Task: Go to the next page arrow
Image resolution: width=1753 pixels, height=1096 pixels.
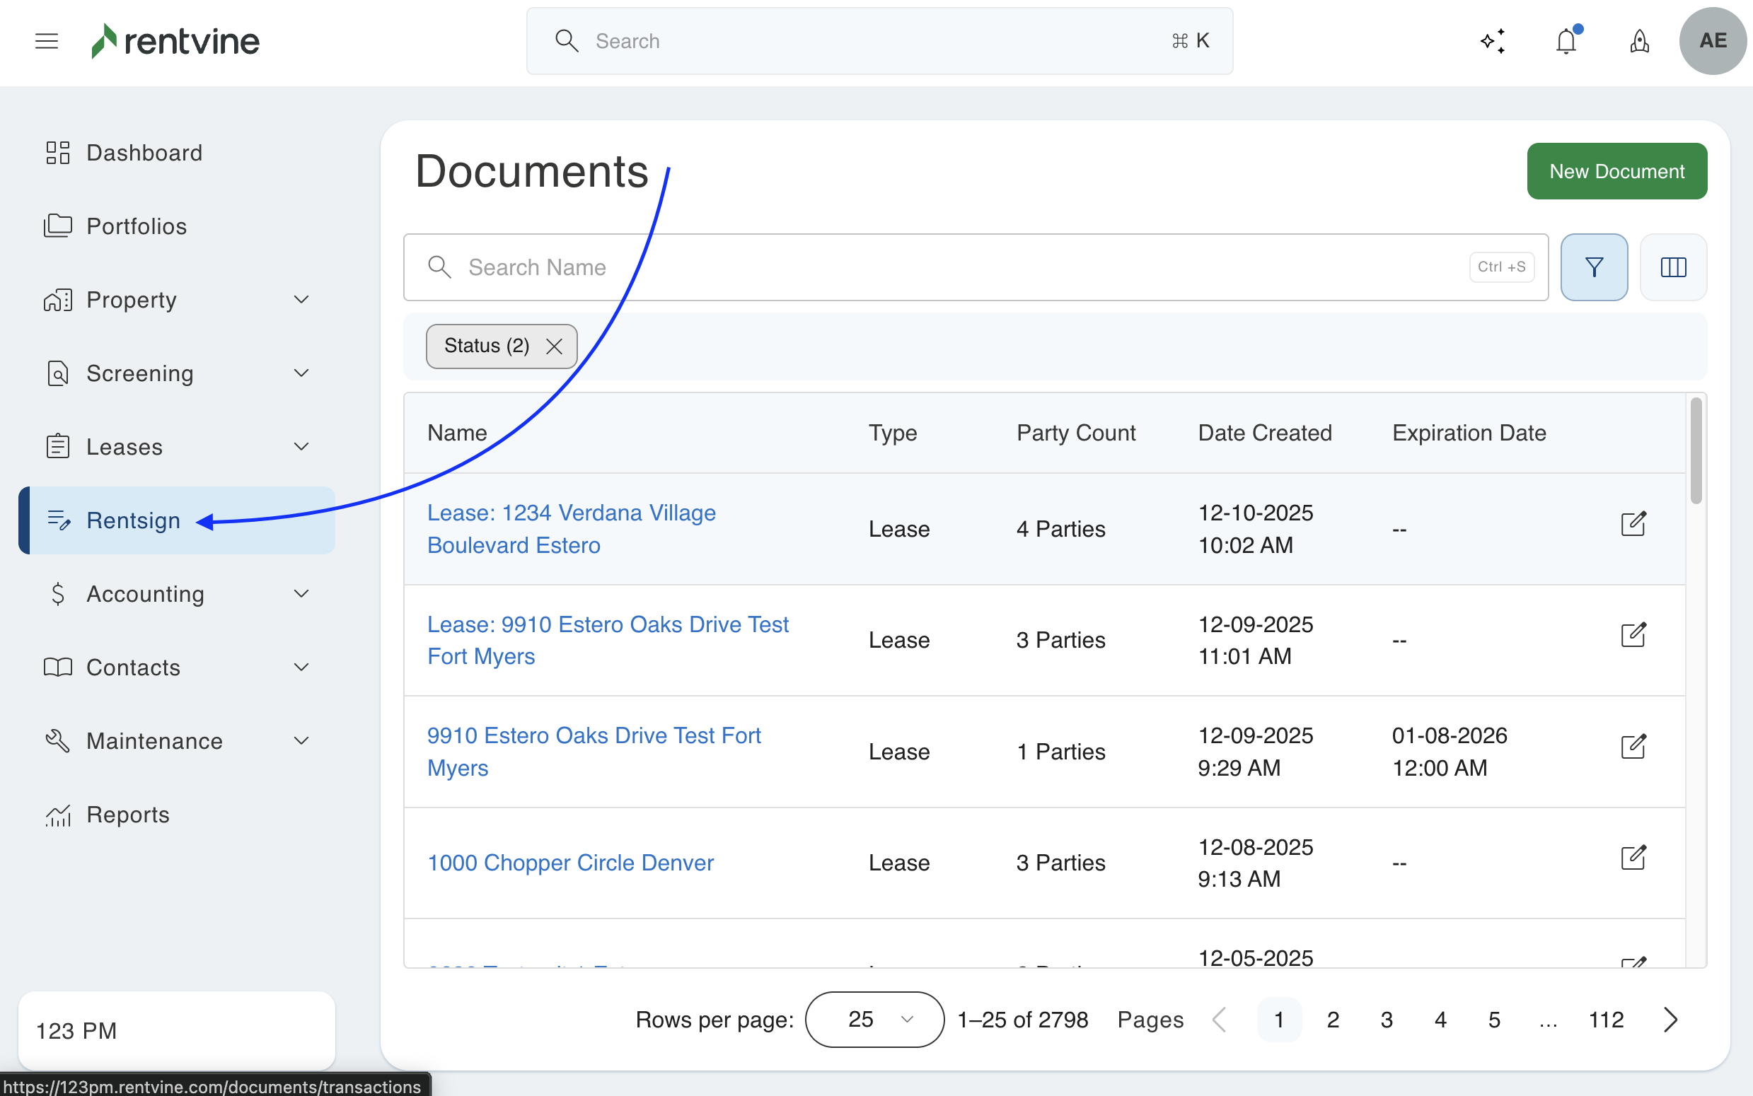Action: click(x=1670, y=1019)
